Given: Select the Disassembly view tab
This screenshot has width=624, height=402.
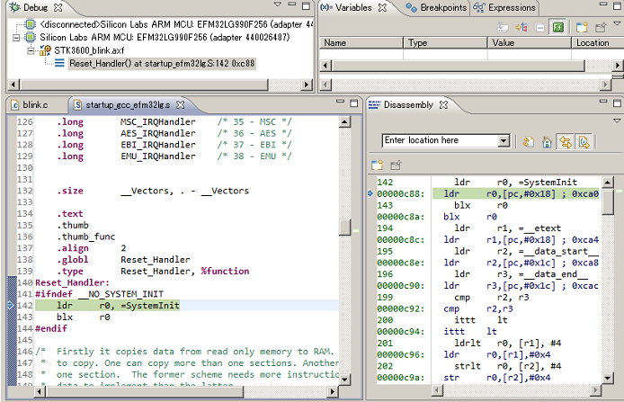Looking at the screenshot, I should pyautogui.click(x=408, y=104).
